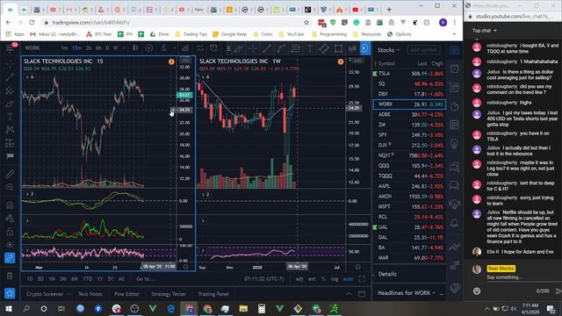
Task: Open the Text Notes tab
Action: coord(90,294)
